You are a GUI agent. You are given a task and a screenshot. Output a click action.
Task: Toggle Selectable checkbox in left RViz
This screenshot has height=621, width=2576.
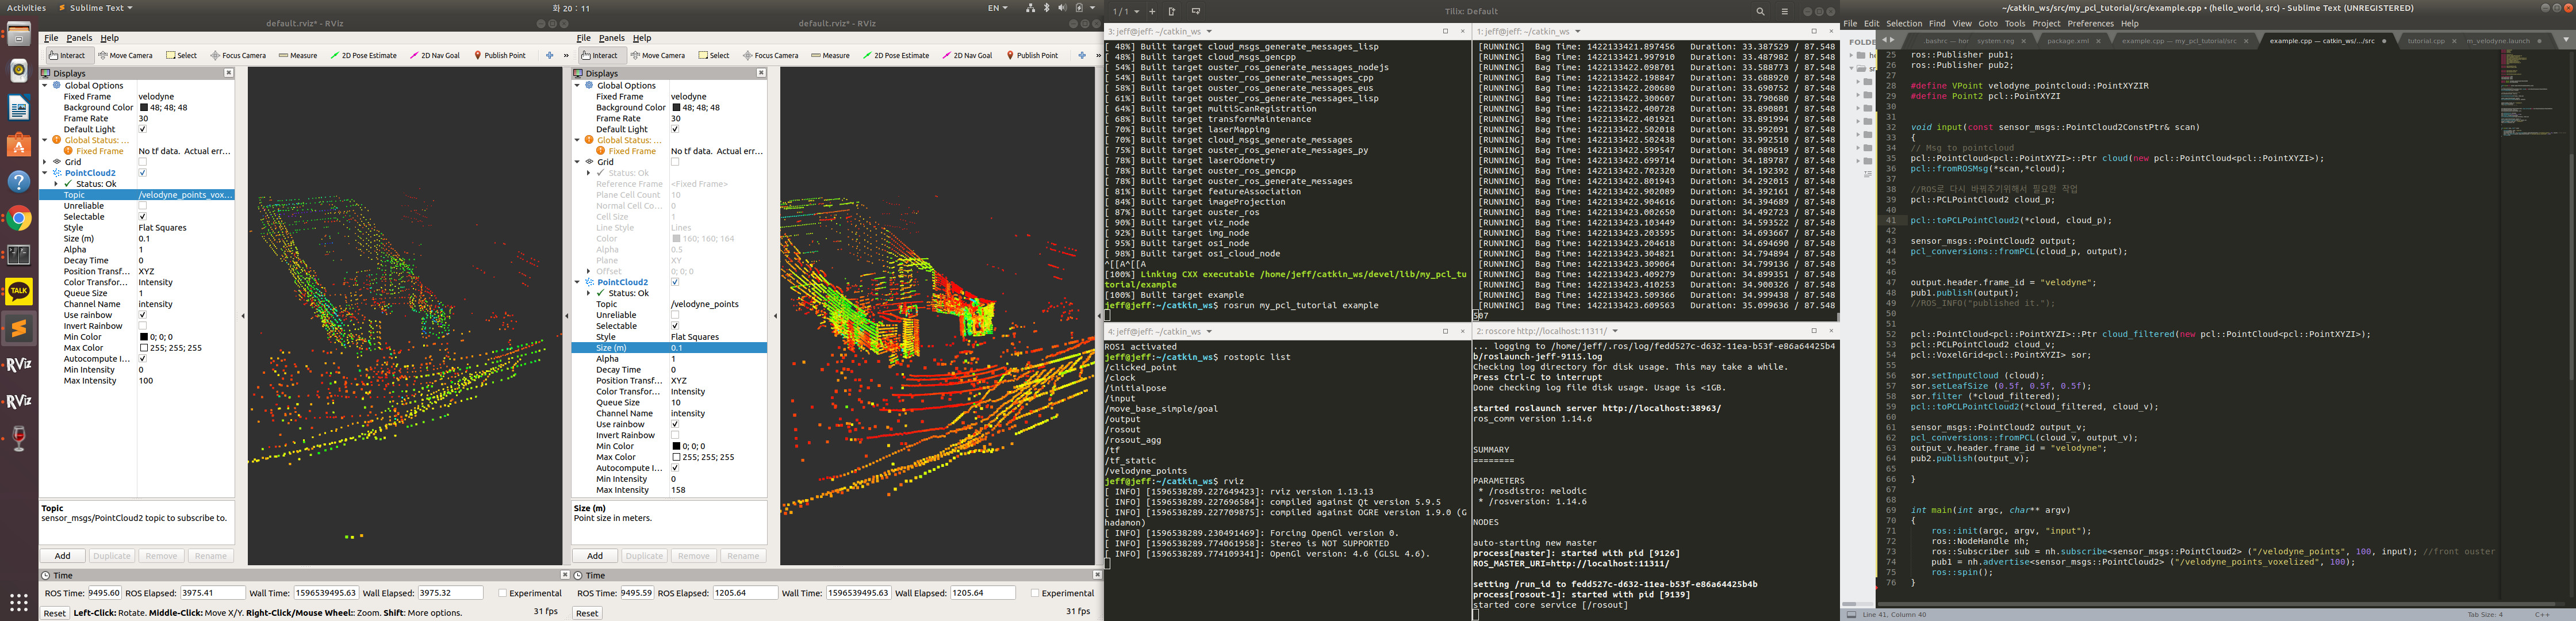click(142, 217)
